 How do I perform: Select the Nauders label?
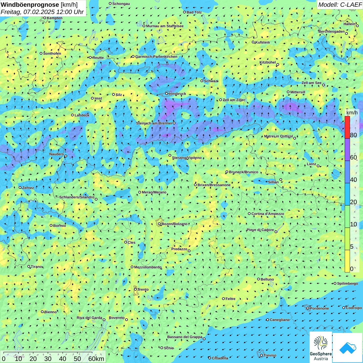coord(57,154)
